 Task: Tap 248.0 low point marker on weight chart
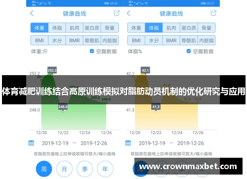63,107
